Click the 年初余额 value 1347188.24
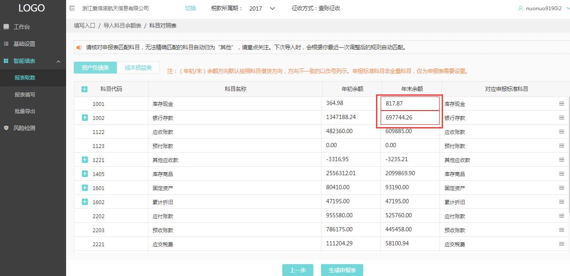The height and width of the screenshot is (276, 570). 341,117
